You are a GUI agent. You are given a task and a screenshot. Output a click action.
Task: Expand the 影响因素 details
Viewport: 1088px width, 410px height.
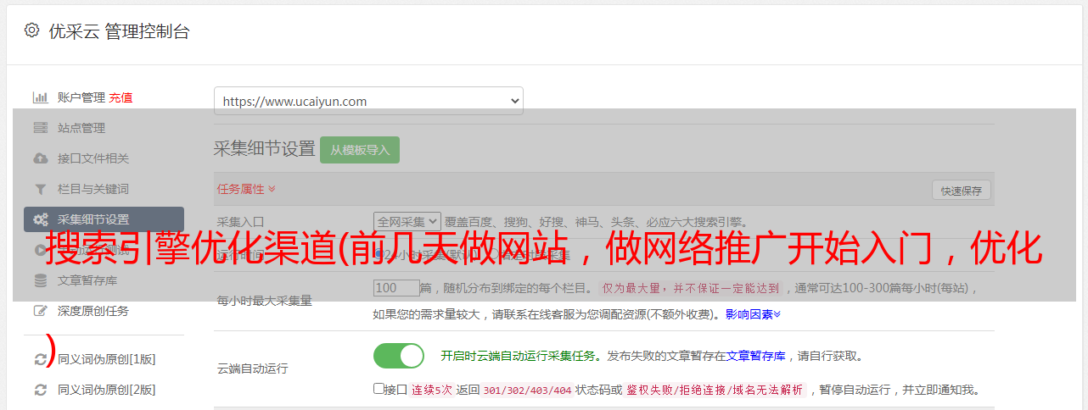tap(753, 313)
